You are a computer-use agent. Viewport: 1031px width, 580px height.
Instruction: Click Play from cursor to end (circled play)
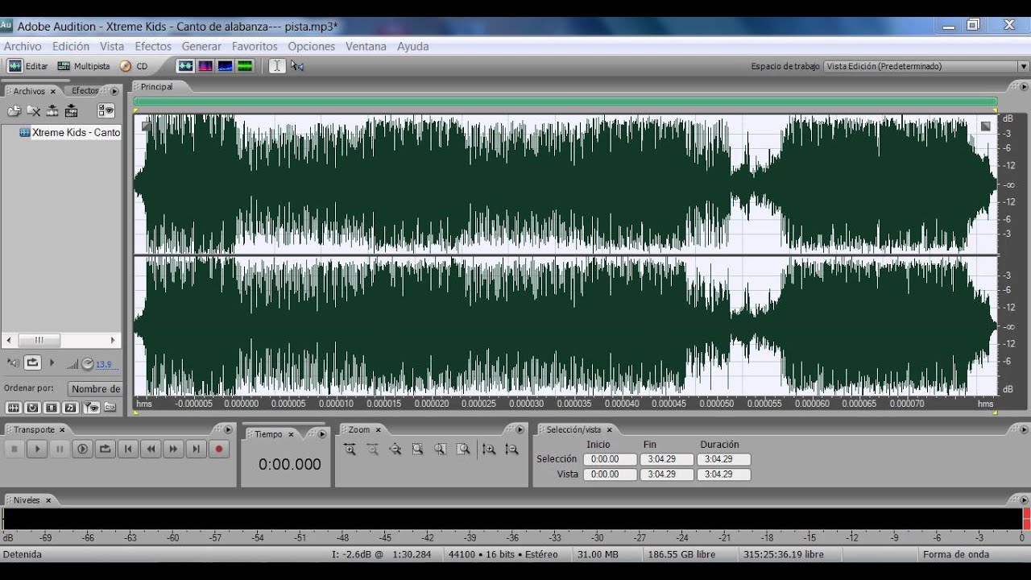tap(82, 449)
